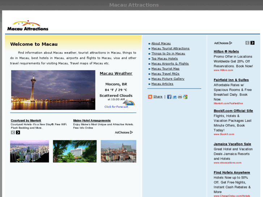Open Macau Tourist Attractions link
The width and height of the screenshot is (263, 197).
click(170, 48)
